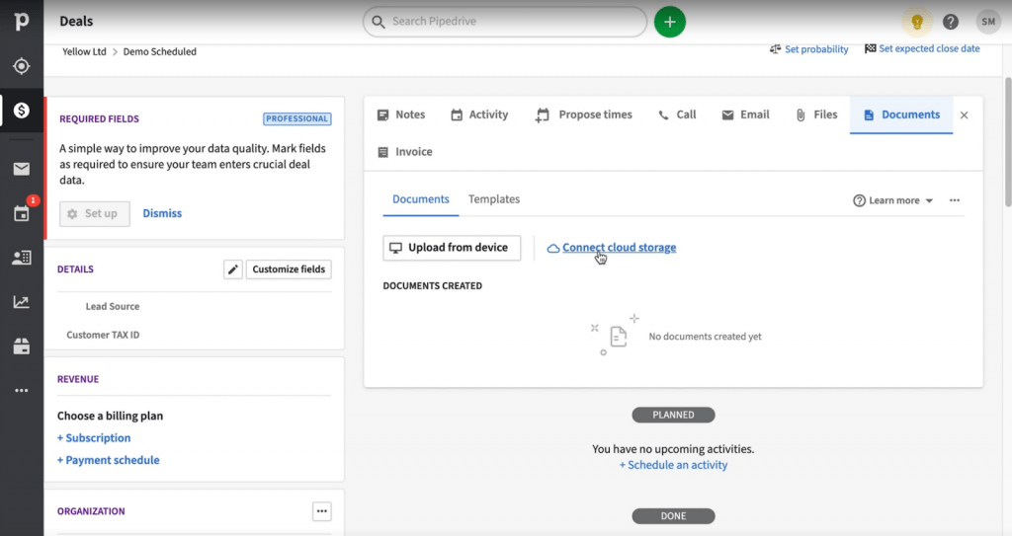The width and height of the screenshot is (1012, 536).
Task: Open Activities calendar icon with badge
Action: pyautogui.click(x=22, y=213)
